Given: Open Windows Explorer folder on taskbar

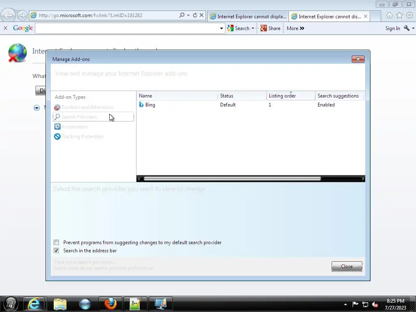Looking at the screenshot, I should click(x=60, y=304).
